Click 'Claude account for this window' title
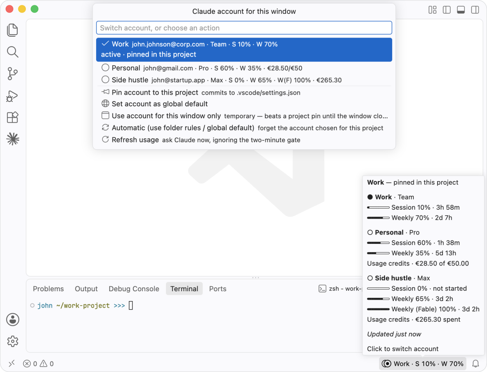Screen dimensions: 487x372 click(x=244, y=11)
